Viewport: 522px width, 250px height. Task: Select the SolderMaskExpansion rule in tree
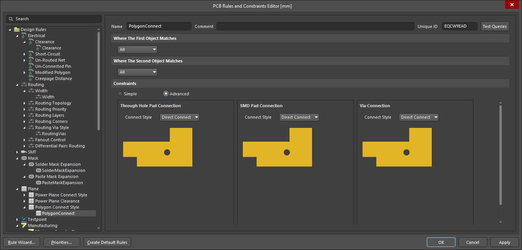coord(63,170)
